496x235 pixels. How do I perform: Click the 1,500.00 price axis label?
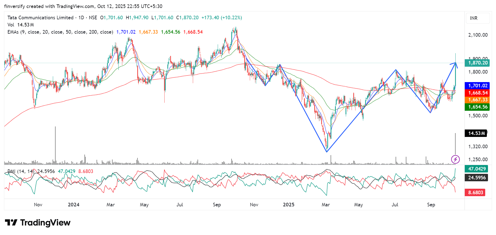point(478,116)
